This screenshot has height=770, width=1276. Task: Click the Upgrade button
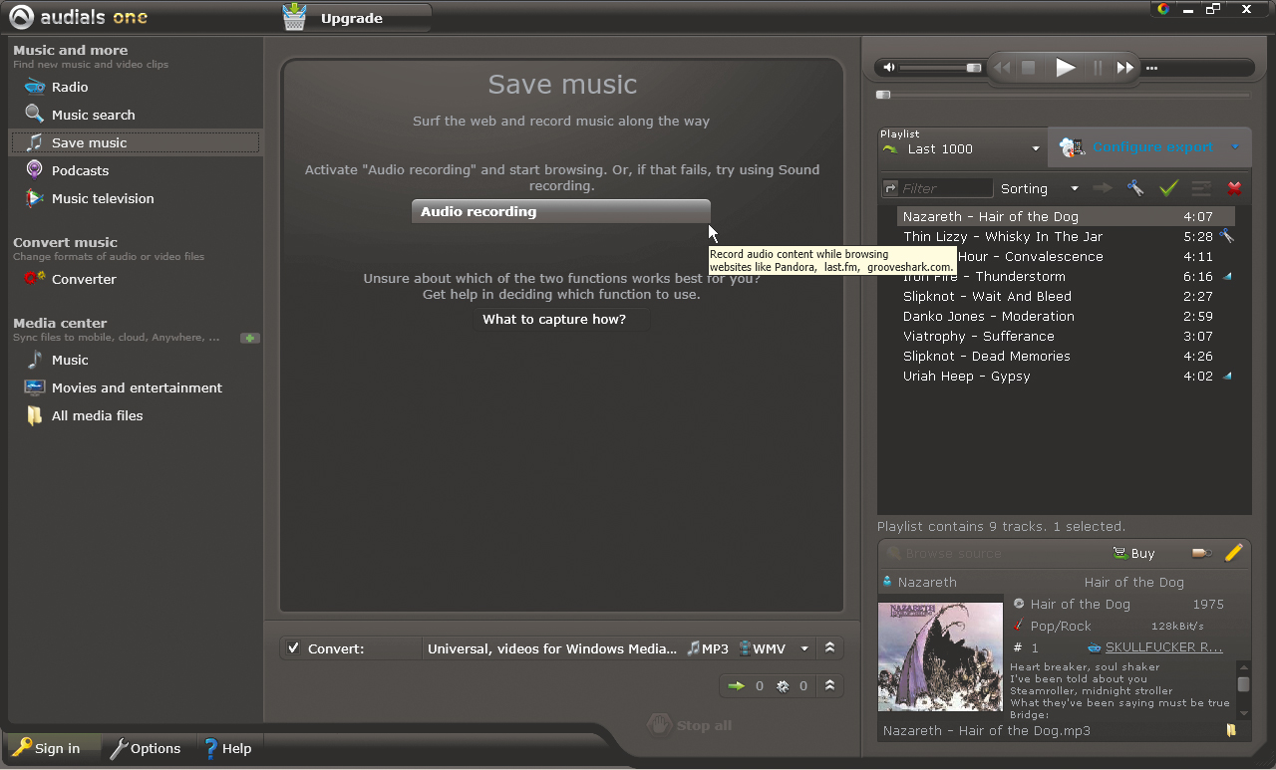[351, 18]
